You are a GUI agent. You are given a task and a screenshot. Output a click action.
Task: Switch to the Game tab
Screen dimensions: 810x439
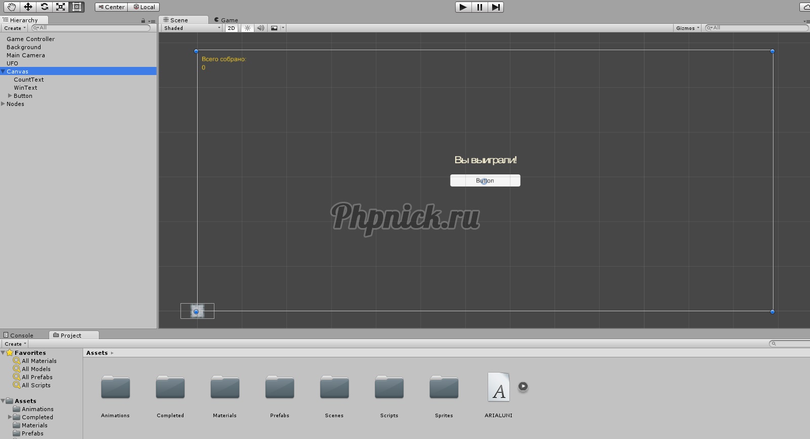coord(226,20)
